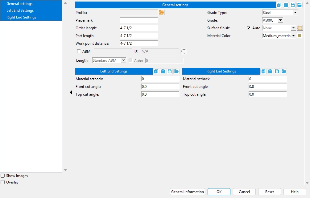Click copy icon in Left End Settings header

156,71
